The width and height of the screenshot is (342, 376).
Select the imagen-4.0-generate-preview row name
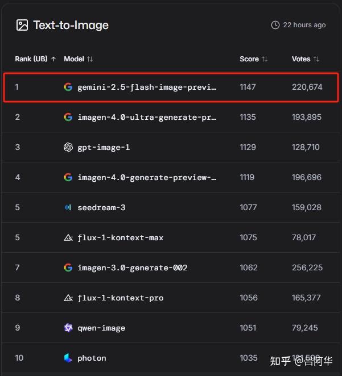point(147,177)
